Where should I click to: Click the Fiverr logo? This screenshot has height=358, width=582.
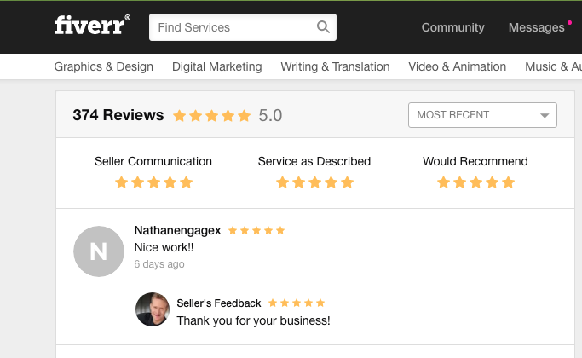tap(92, 26)
